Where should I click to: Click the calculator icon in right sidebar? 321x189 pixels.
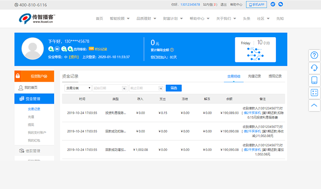pyautogui.click(x=314, y=92)
